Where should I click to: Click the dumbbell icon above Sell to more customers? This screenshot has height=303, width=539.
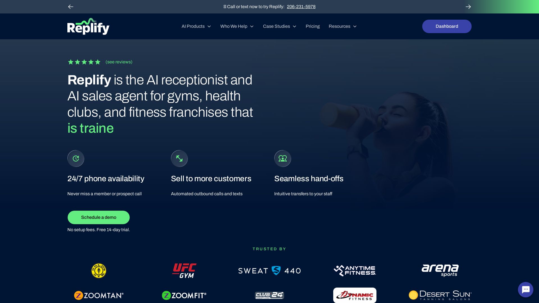click(179, 159)
